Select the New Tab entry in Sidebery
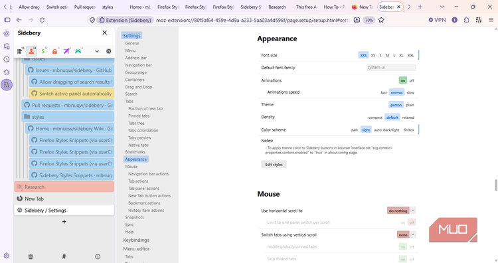This screenshot has width=498, height=263. point(64,199)
